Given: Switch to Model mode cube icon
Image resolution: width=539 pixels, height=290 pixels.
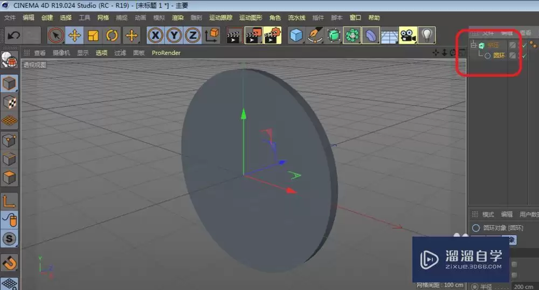Looking at the screenshot, I should pyautogui.click(x=9, y=84).
